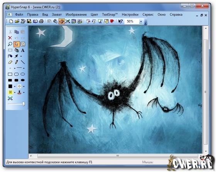Open the Сервис menu
Image resolution: width=216 pixels, height=172 pixels.
148,15
